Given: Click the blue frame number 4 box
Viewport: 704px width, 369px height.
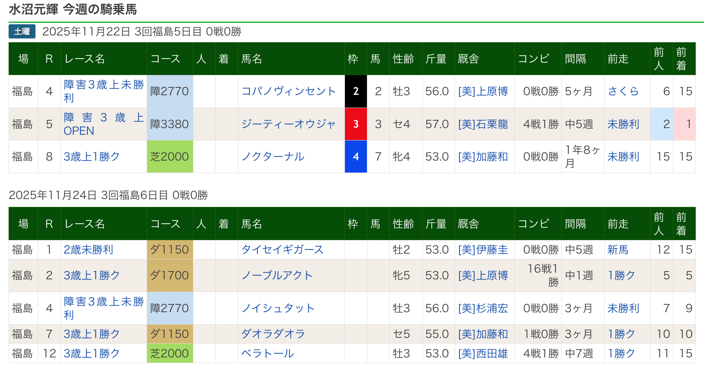Looking at the screenshot, I should click(356, 156).
